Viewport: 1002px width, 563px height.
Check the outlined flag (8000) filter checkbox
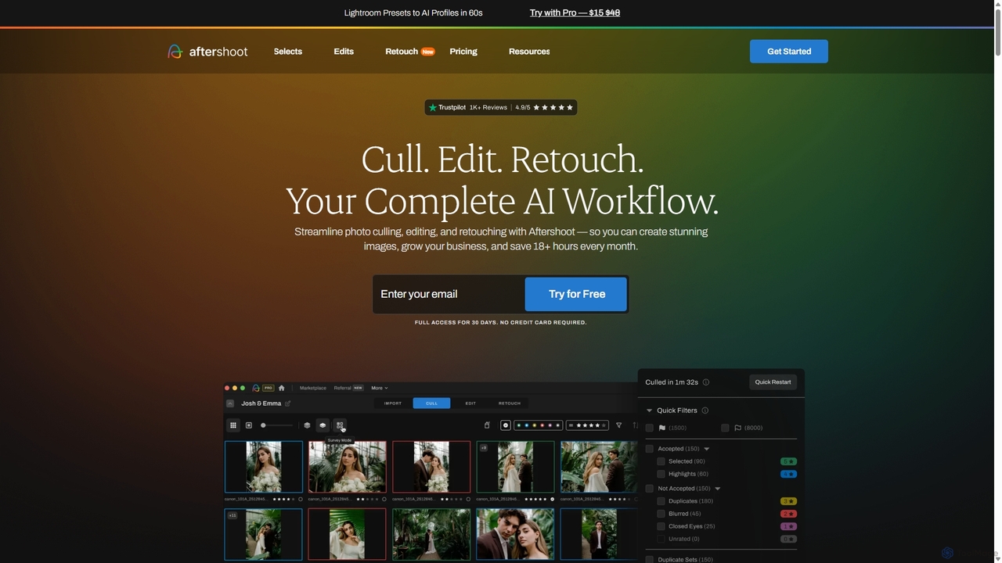[725, 428]
